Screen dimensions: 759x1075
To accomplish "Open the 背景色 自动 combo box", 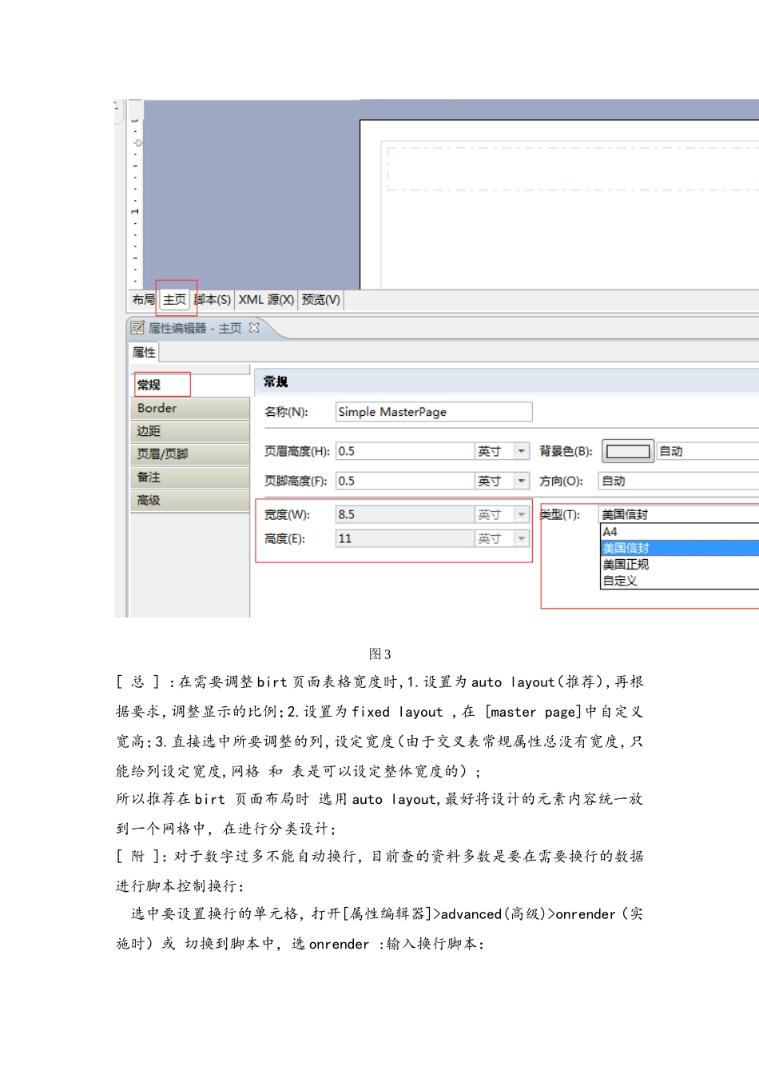I will pyautogui.click(x=707, y=451).
